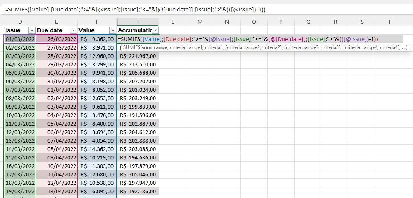
Task: Select Accumulation cell R$ 213.510,00
Action: [x=138, y=64]
